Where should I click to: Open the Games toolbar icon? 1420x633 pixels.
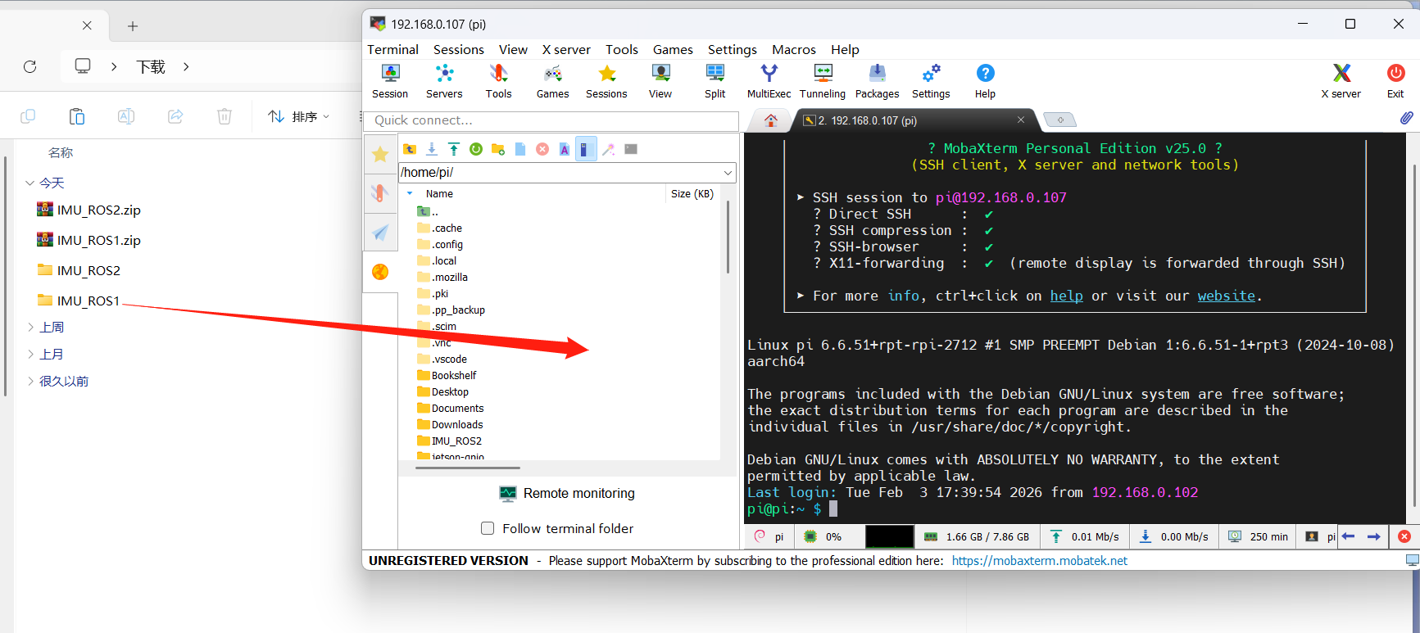pyautogui.click(x=553, y=82)
